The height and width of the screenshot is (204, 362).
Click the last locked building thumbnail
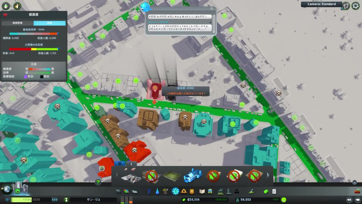coord(254,176)
